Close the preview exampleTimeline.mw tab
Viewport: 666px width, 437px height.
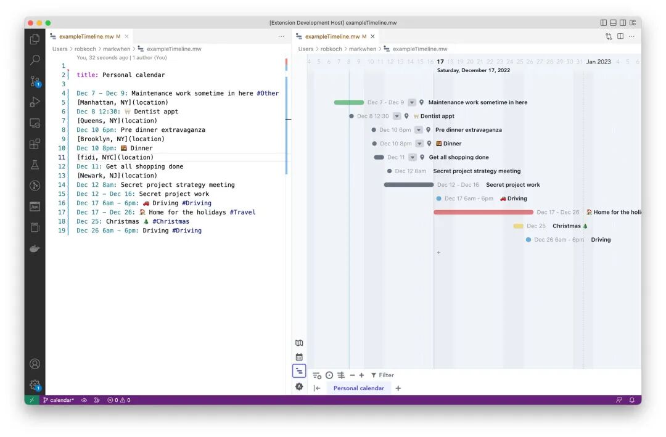tap(372, 36)
